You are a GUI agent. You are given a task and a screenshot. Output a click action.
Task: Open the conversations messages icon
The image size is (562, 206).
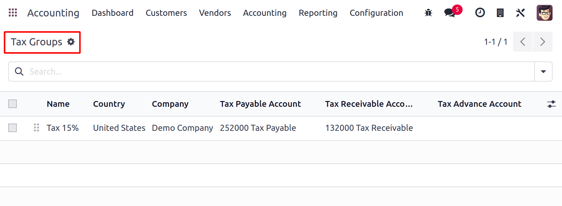tap(449, 13)
